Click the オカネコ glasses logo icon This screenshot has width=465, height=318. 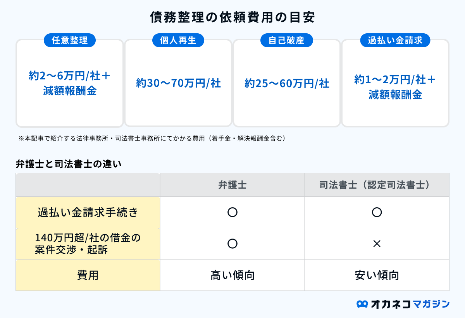point(362,304)
